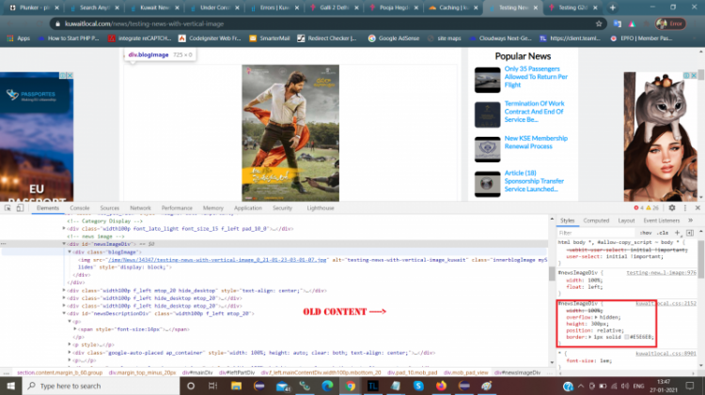Toggle the :hov element state panel
The image size is (705, 395).
[646, 233]
